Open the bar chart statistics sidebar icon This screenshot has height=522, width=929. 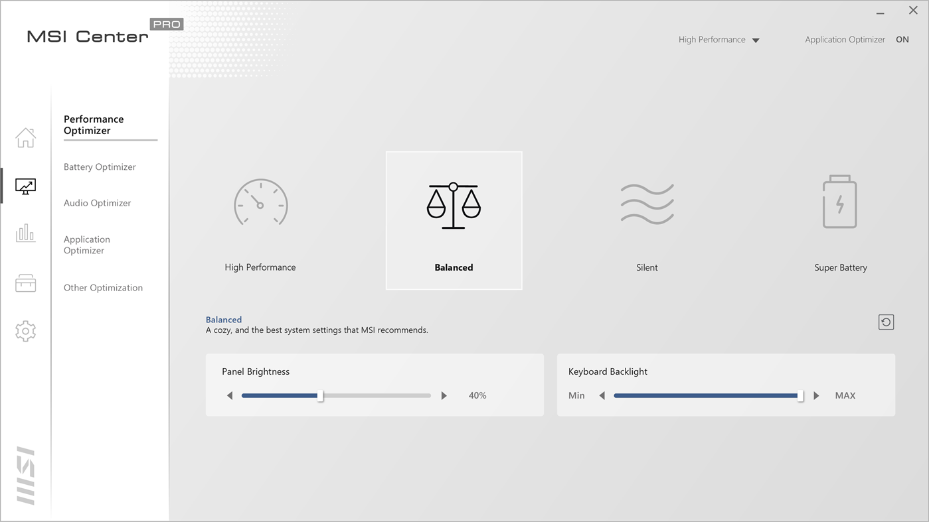tap(25, 233)
